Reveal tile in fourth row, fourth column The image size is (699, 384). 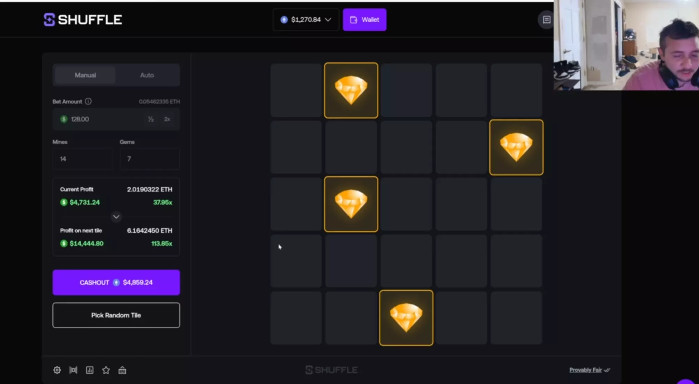click(461, 261)
